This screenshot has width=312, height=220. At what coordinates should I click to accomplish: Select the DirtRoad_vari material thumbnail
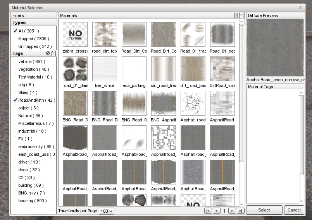[222, 69]
